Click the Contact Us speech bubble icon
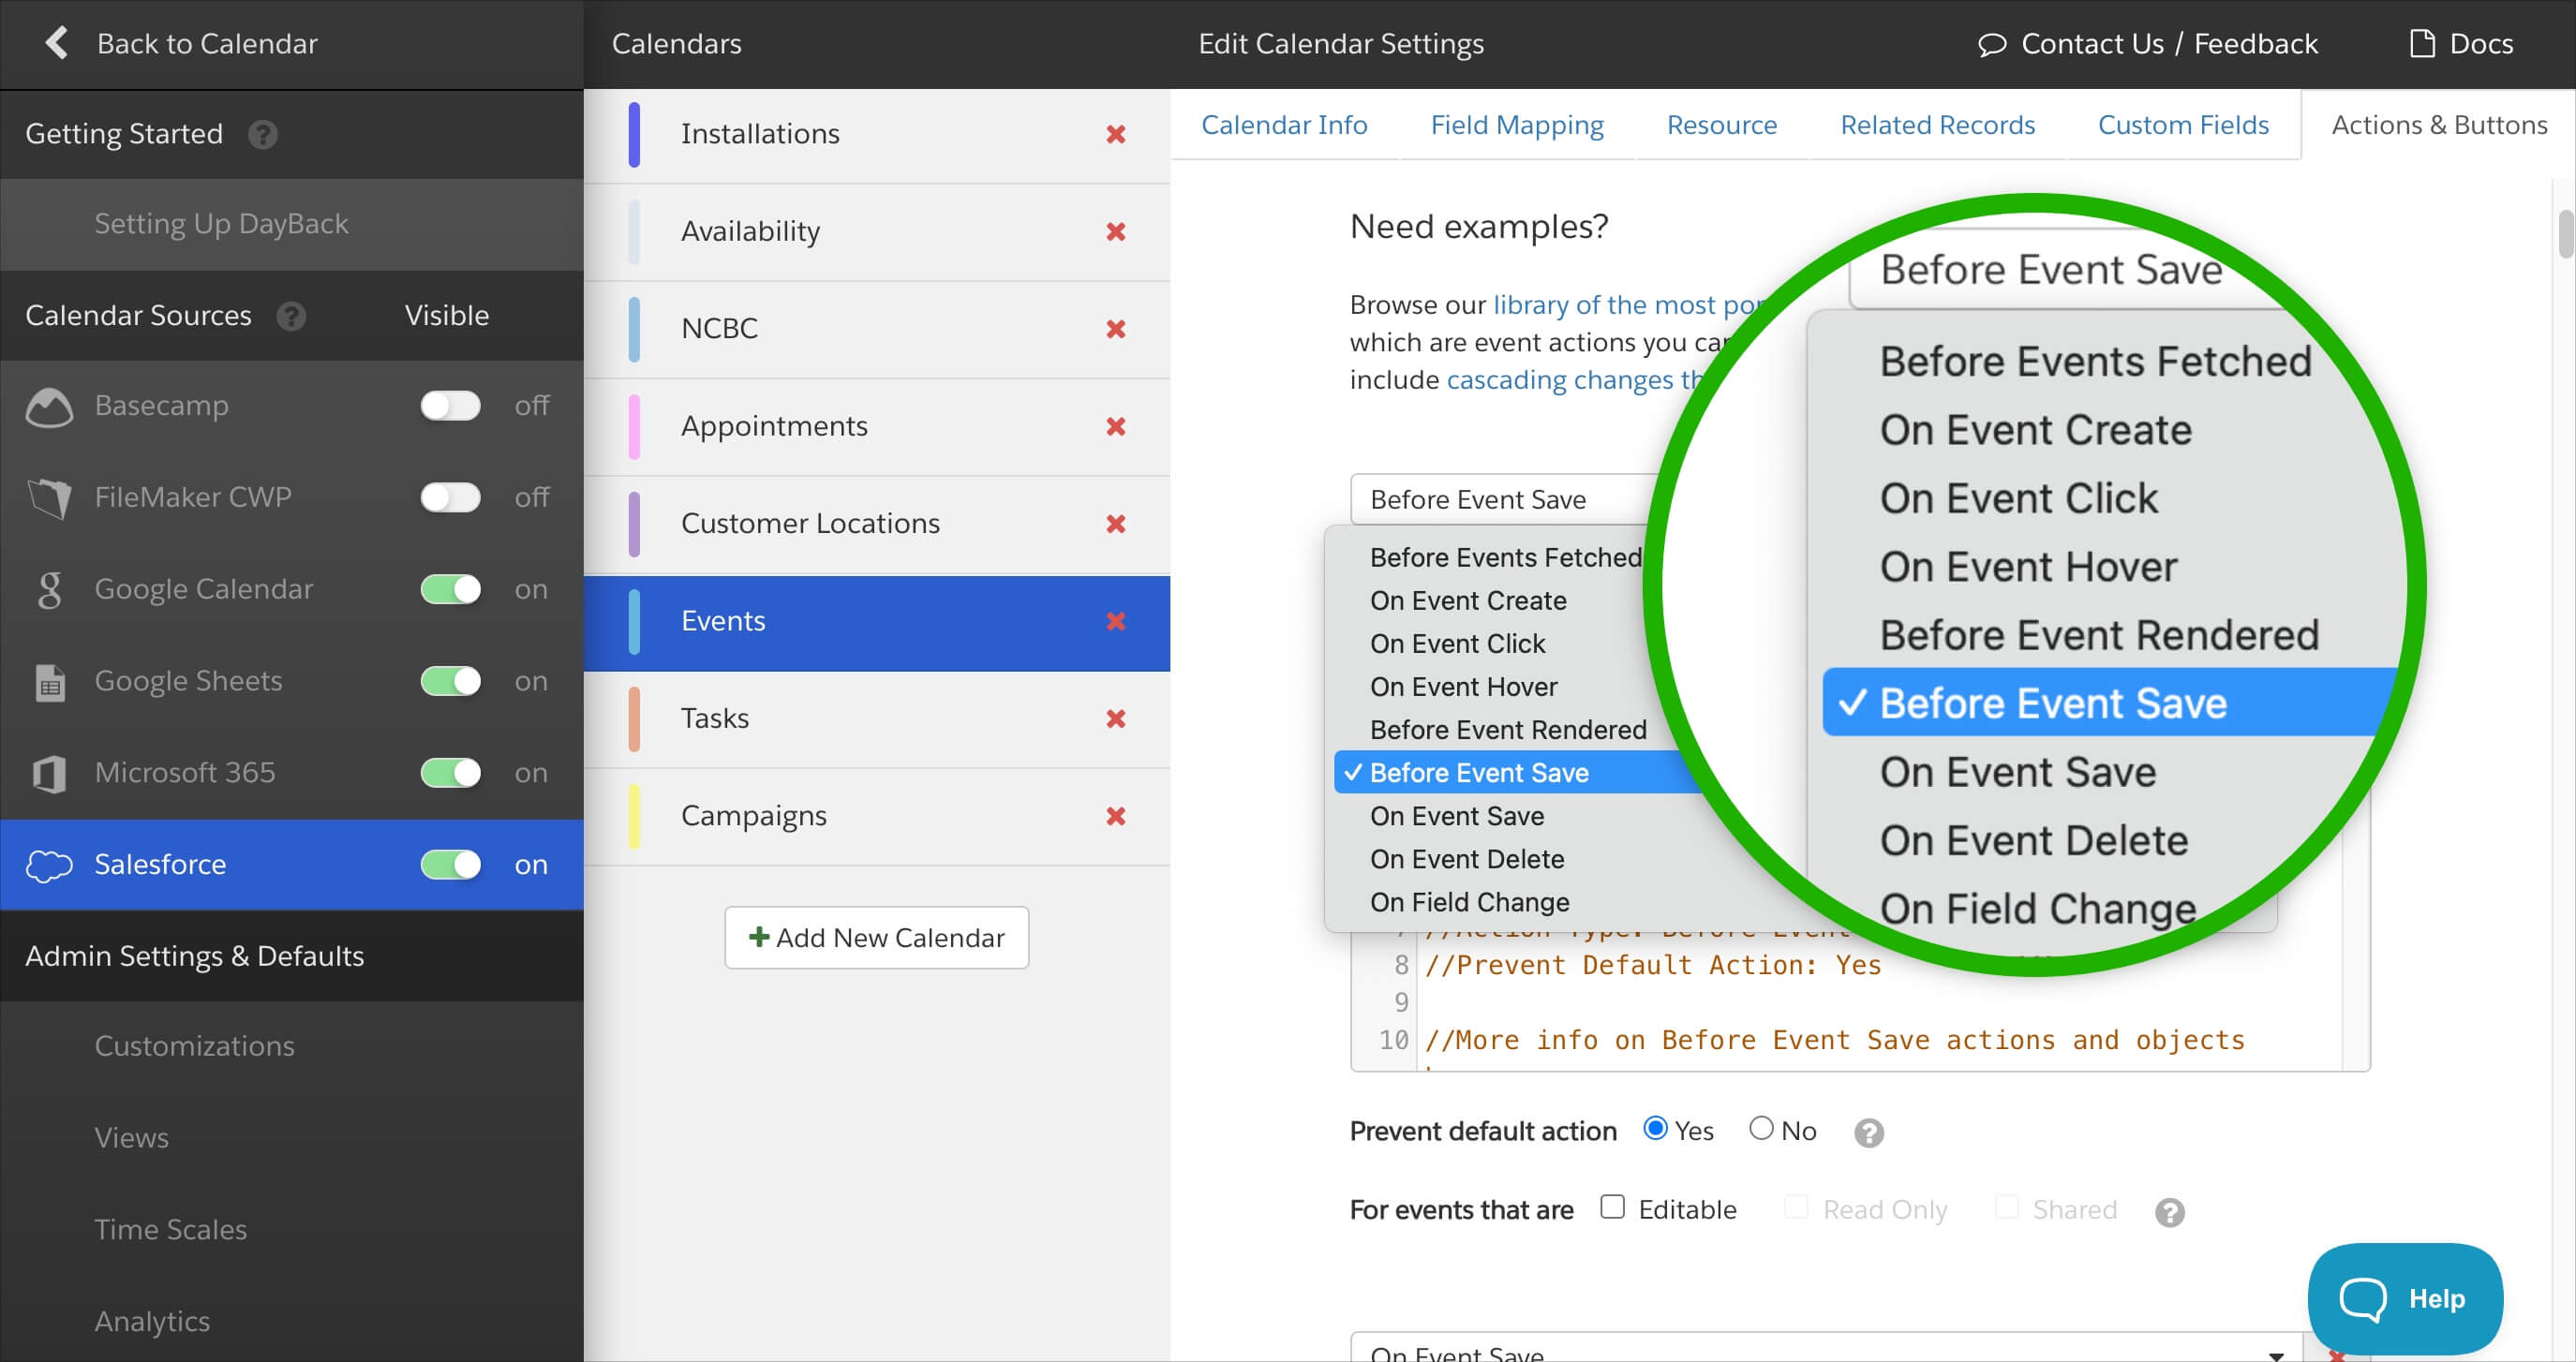Viewport: 2576px width, 1362px height. [1991, 44]
